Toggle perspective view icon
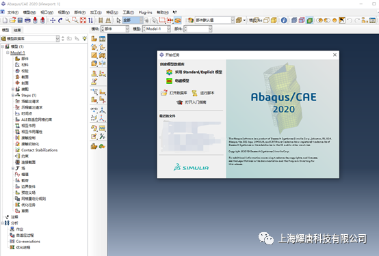 108,20
